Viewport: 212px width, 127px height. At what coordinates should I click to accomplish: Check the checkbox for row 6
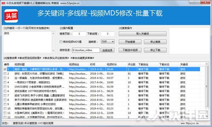pos(5,91)
